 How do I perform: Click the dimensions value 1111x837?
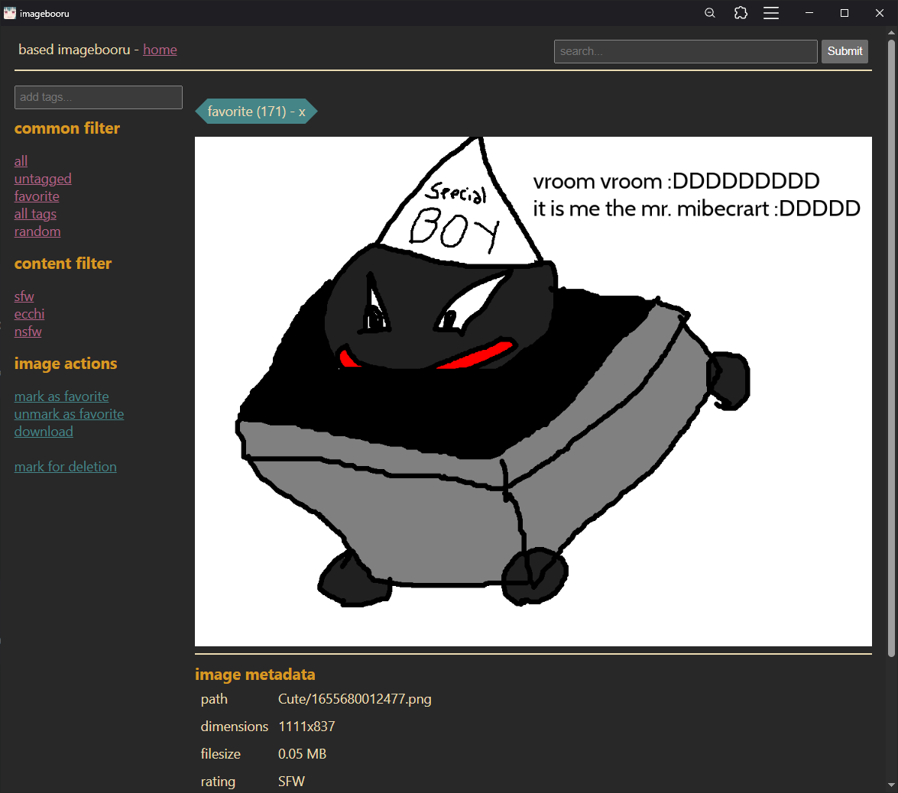click(x=306, y=727)
